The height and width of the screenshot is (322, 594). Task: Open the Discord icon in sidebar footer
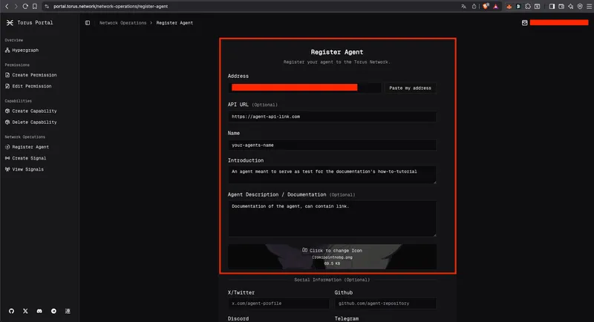tap(39, 311)
